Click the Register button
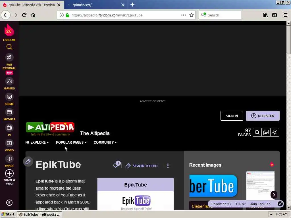291x218 pixels. [x=263, y=116]
